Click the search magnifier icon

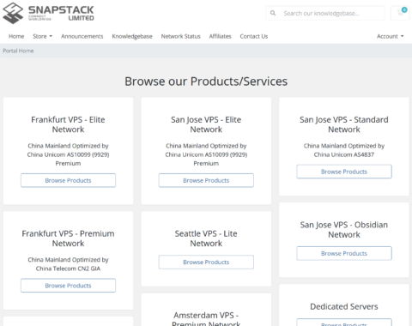click(273, 13)
